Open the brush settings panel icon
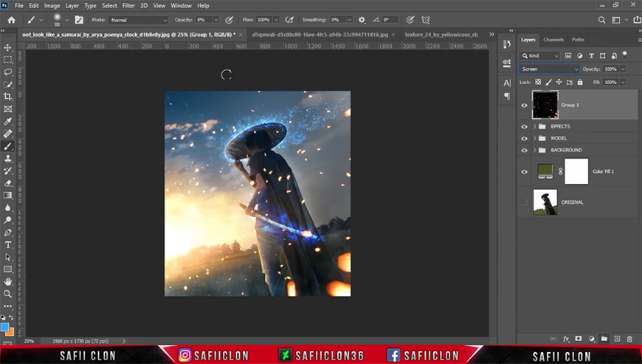 click(79, 20)
